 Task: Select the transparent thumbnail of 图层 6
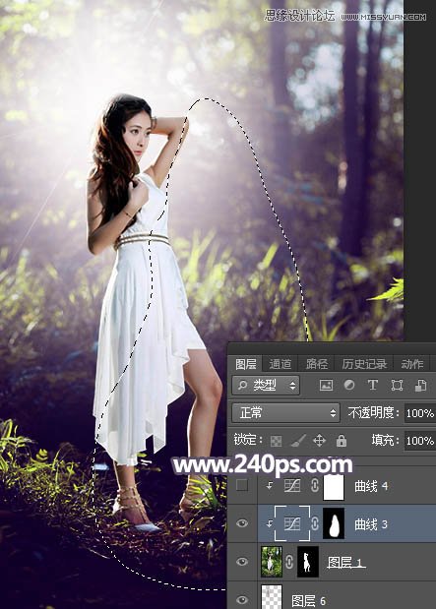click(272, 598)
